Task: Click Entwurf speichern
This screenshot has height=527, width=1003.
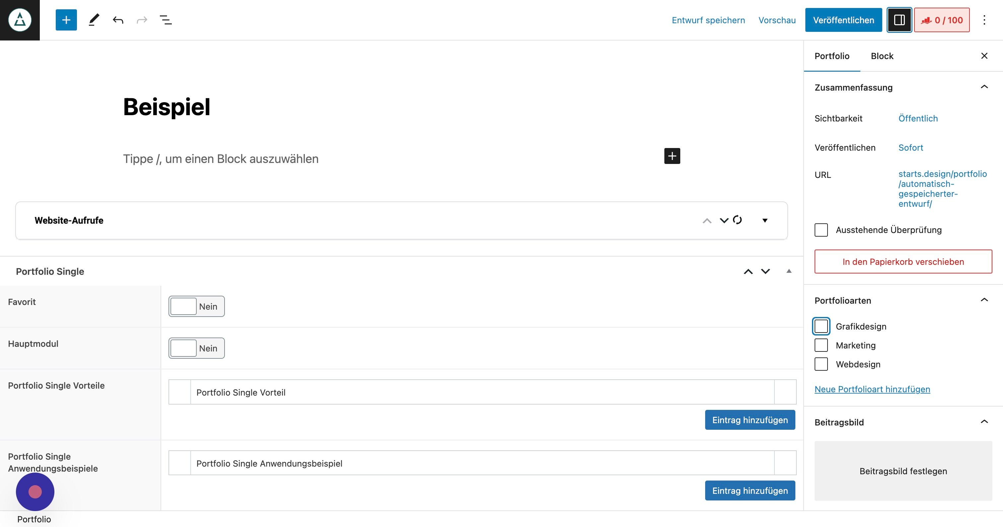Action: point(708,20)
